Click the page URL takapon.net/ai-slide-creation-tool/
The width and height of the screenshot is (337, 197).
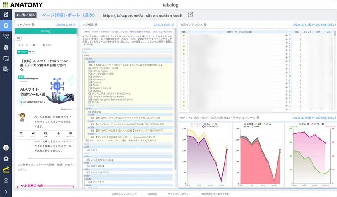point(142,16)
